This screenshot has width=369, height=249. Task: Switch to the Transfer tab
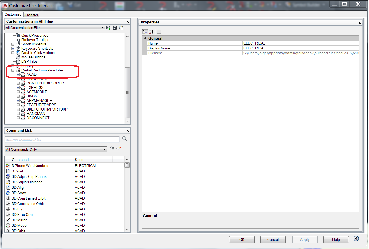pyautogui.click(x=31, y=15)
